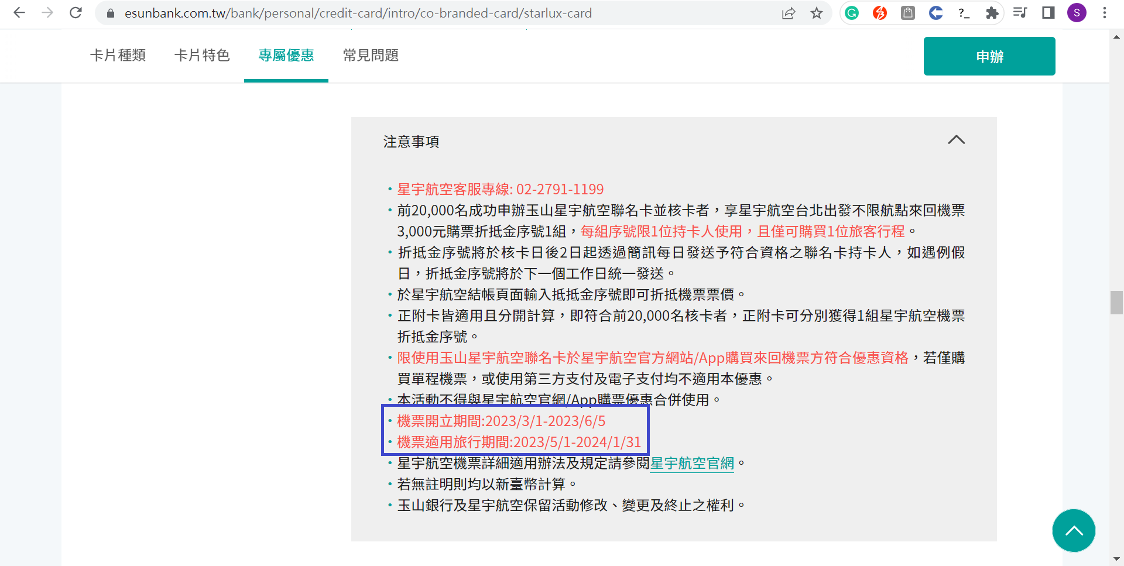Select text 星宇航空客服專線: 02-2791-1199

tap(501, 190)
